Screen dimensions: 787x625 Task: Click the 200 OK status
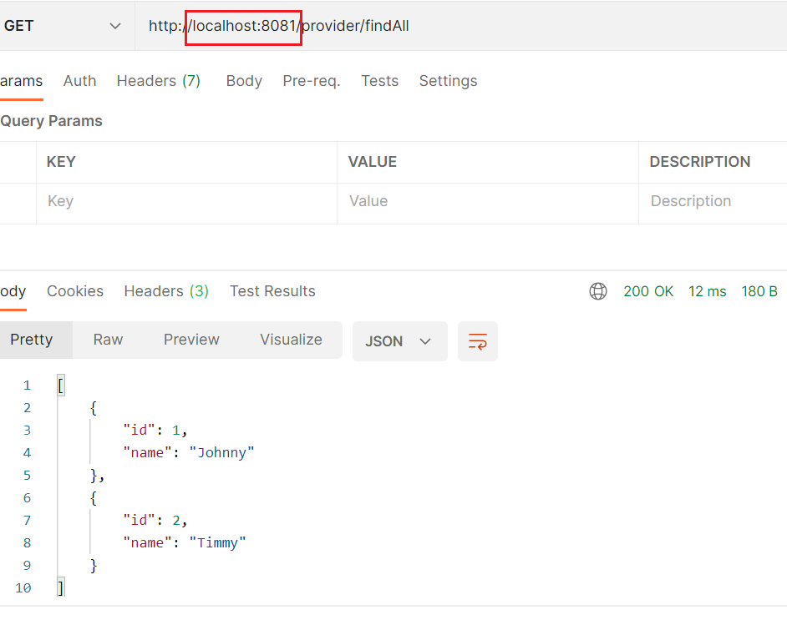point(648,291)
